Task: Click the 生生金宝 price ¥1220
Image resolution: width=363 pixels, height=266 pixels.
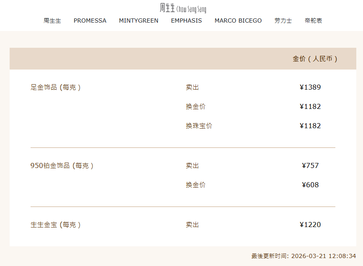Action: [310, 225]
